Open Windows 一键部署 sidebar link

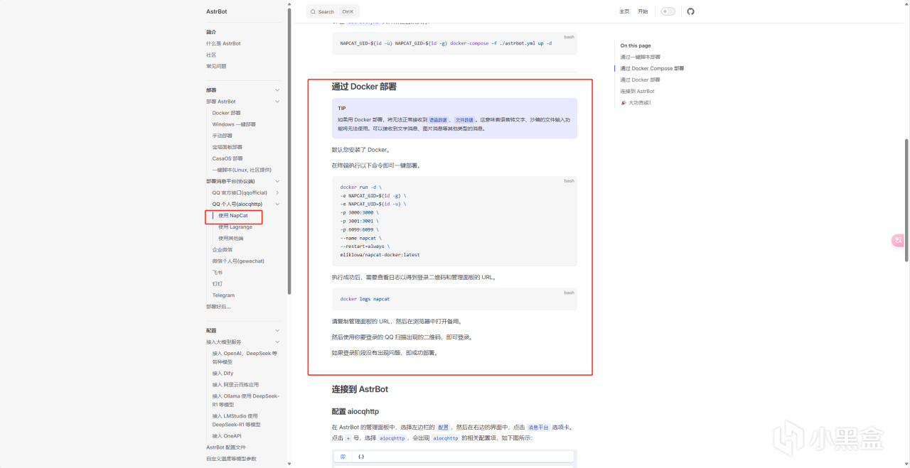(234, 124)
